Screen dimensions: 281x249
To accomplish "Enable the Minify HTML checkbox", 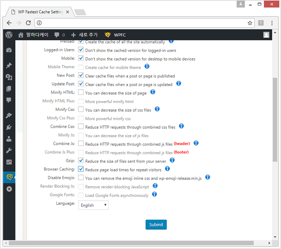I will [81, 92].
